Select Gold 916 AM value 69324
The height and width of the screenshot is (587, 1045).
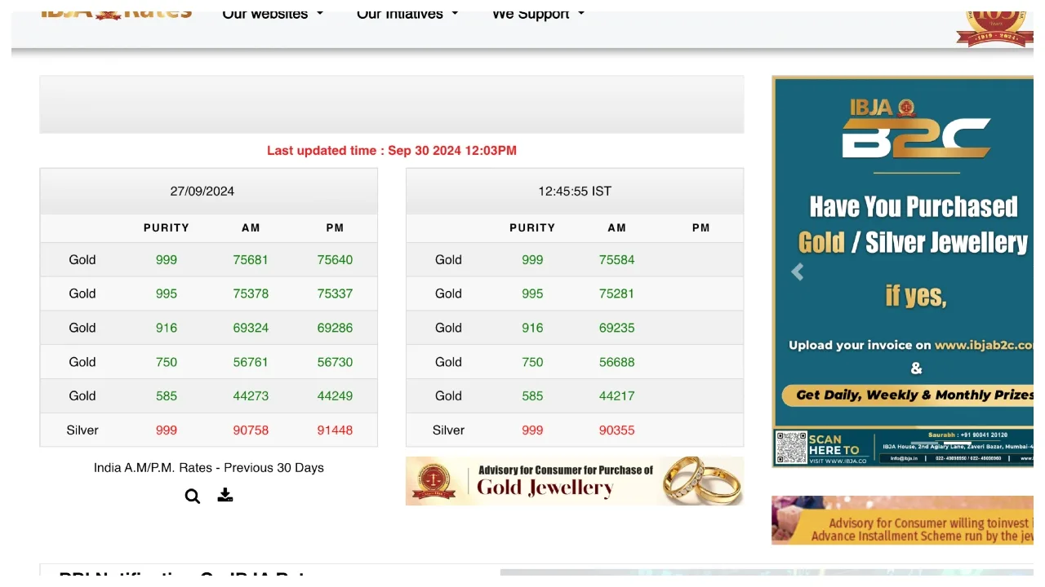251,328
